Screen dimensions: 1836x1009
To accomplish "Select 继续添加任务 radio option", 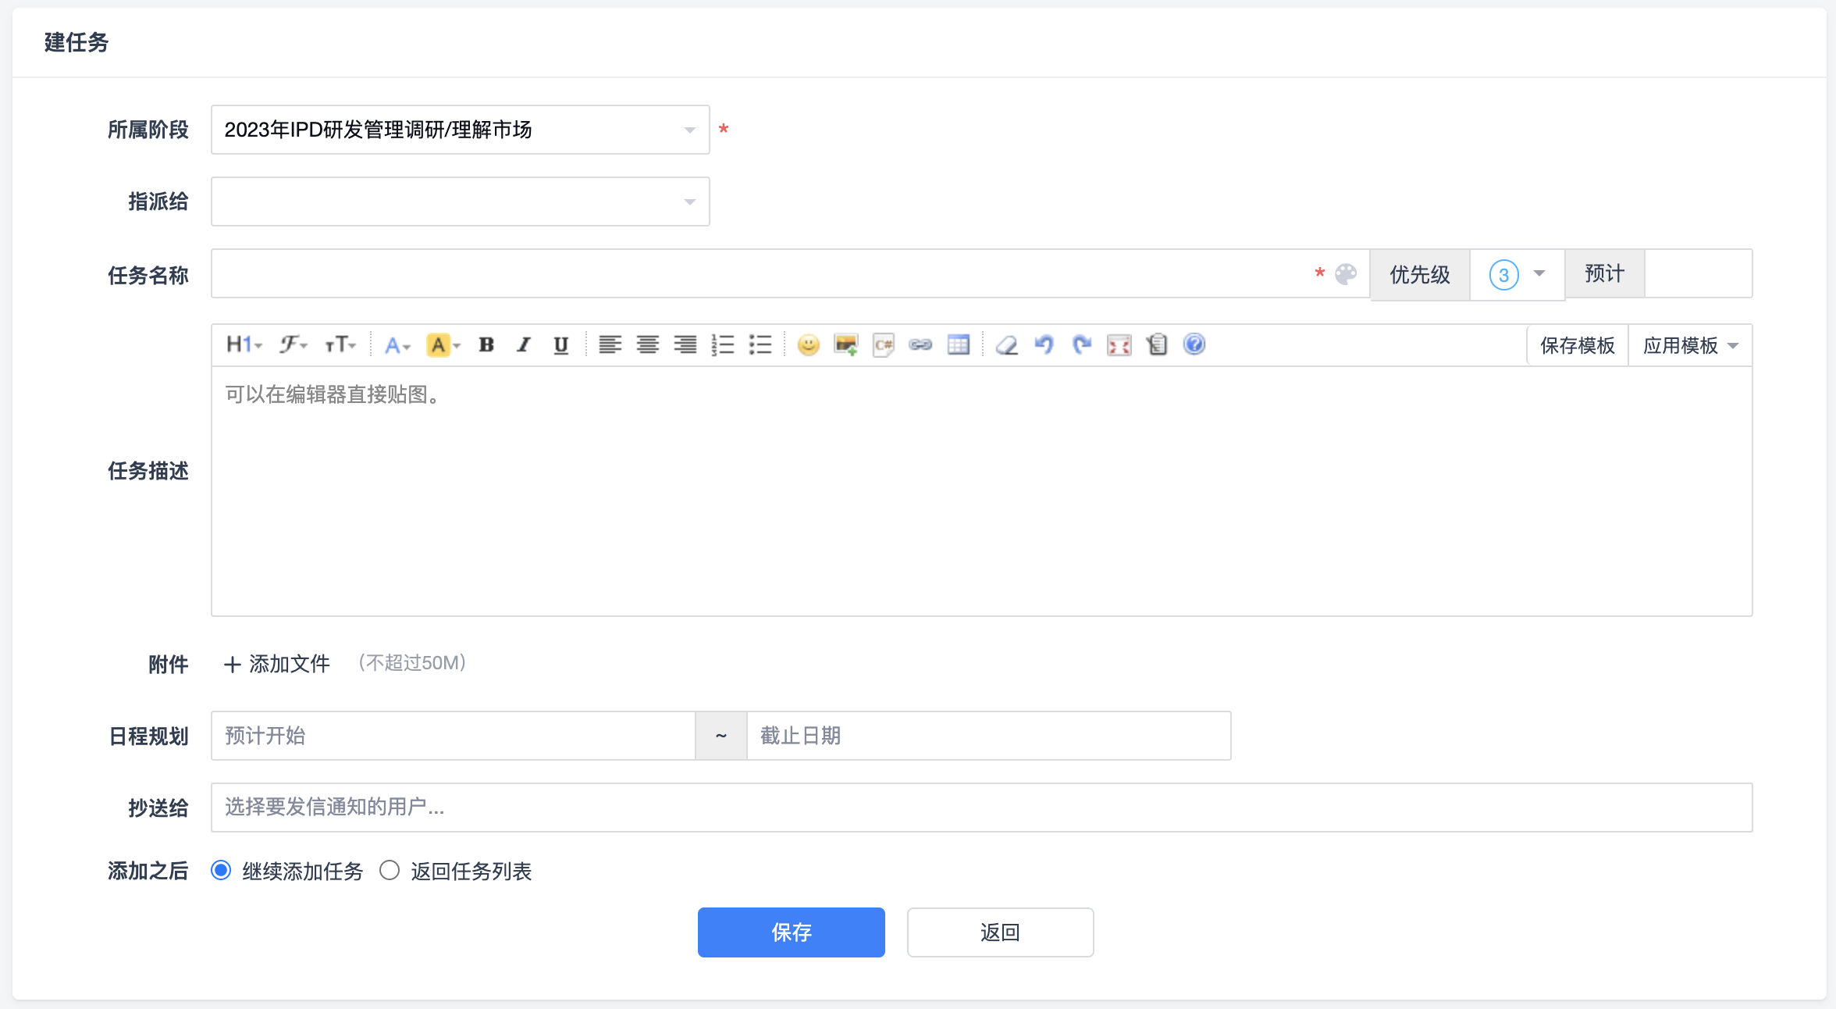I will coord(222,870).
